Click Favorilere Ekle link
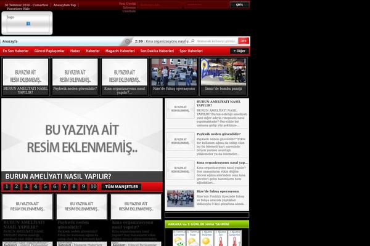This screenshot has height=246, width=370. pyautogui.click(x=18, y=9)
